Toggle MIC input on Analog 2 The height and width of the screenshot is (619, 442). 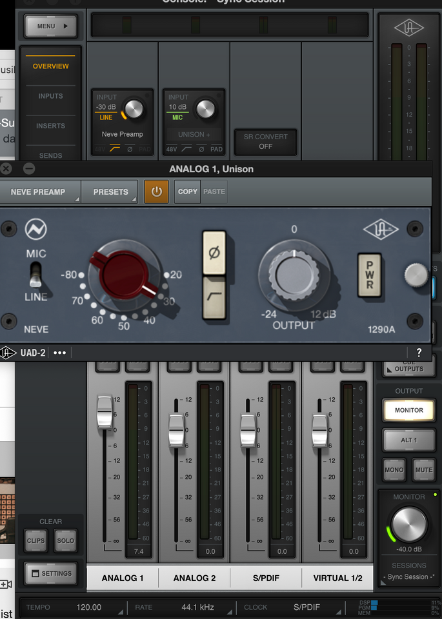177,117
